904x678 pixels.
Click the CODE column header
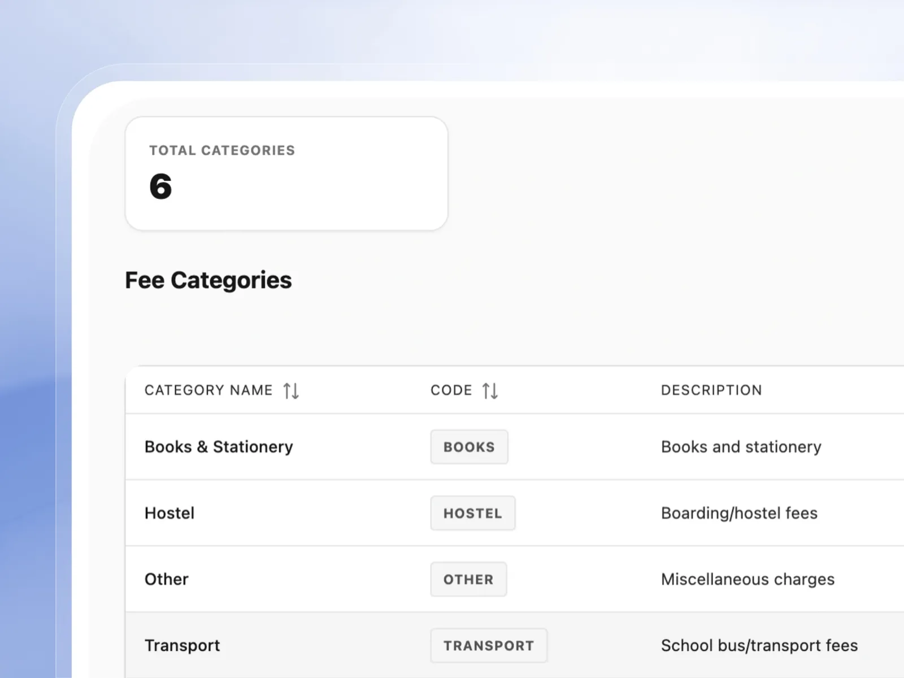[451, 390]
